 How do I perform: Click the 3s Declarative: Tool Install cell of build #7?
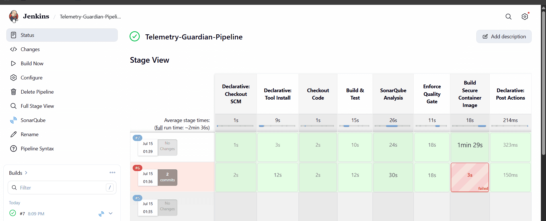[278, 147]
